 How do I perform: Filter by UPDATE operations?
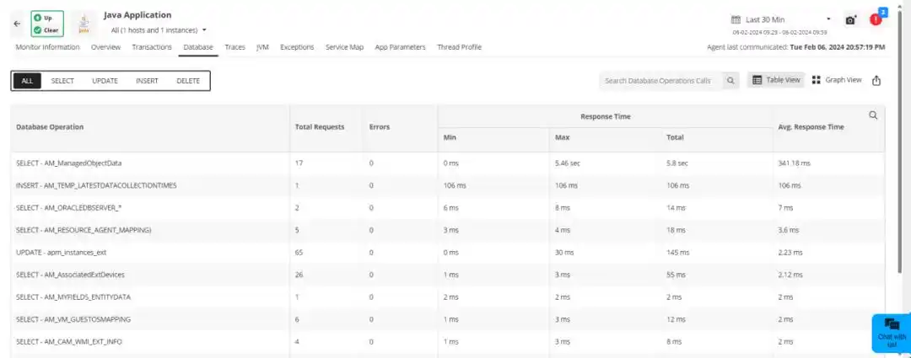point(105,81)
